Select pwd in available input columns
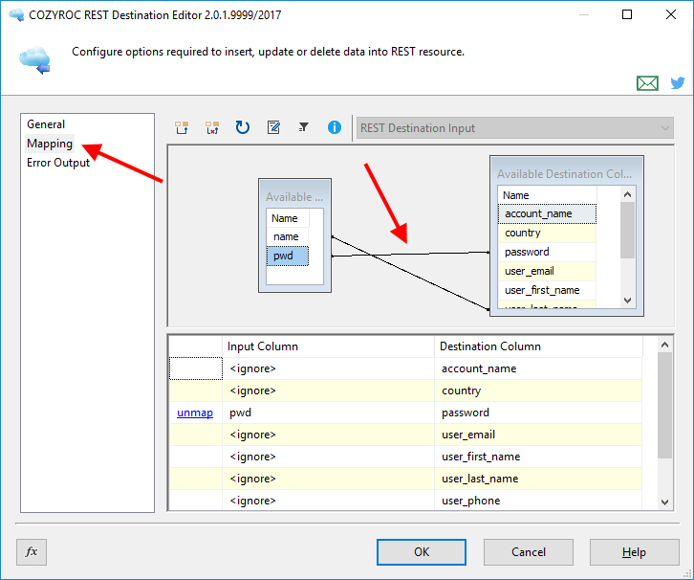The width and height of the screenshot is (694, 580). click(287, 256)
